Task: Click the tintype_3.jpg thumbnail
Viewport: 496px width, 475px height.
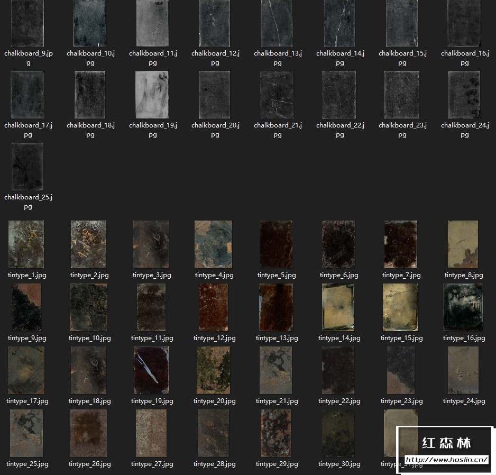Action: [151, 244]
